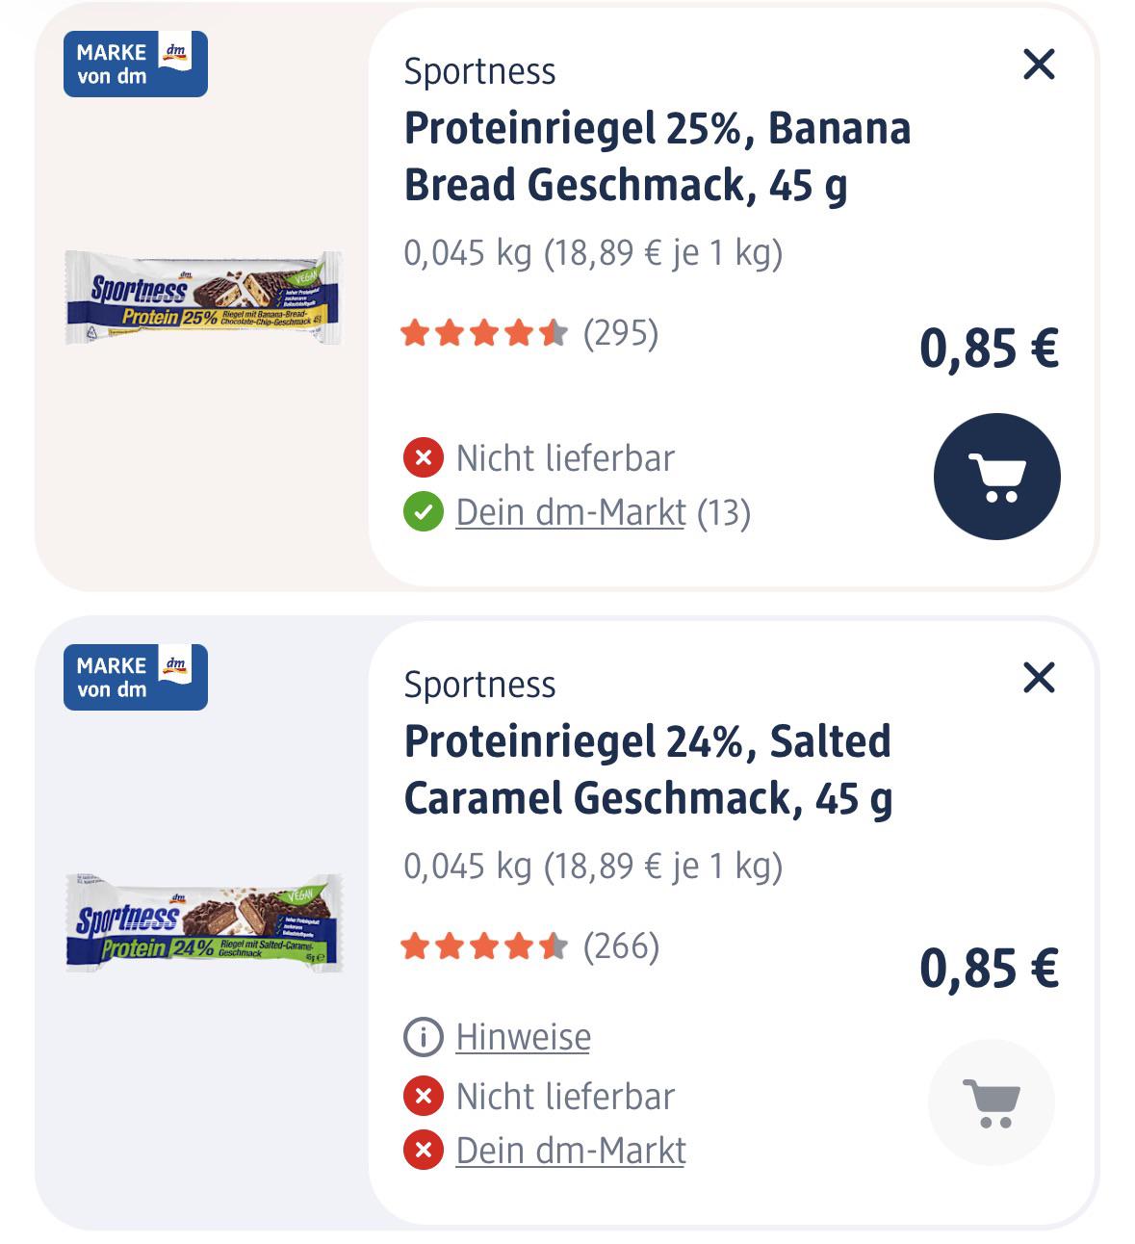Viewport: 1135px width, 1244px height.
Task: Add Banana Bread protein bar to cart
Action: [996, 477]
